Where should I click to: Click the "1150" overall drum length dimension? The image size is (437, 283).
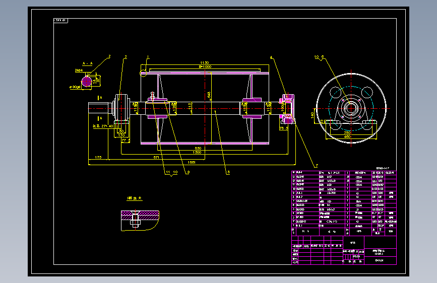coord(205,62)
